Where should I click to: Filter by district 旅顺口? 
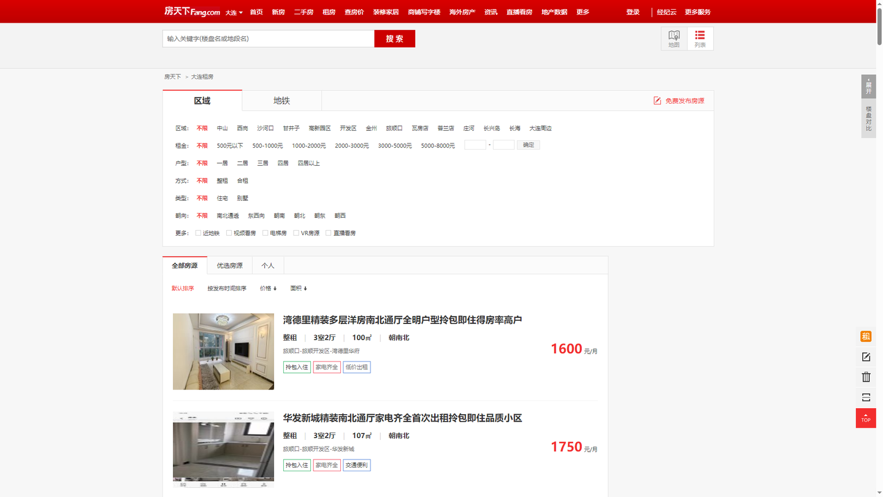[x=394, y=128]
